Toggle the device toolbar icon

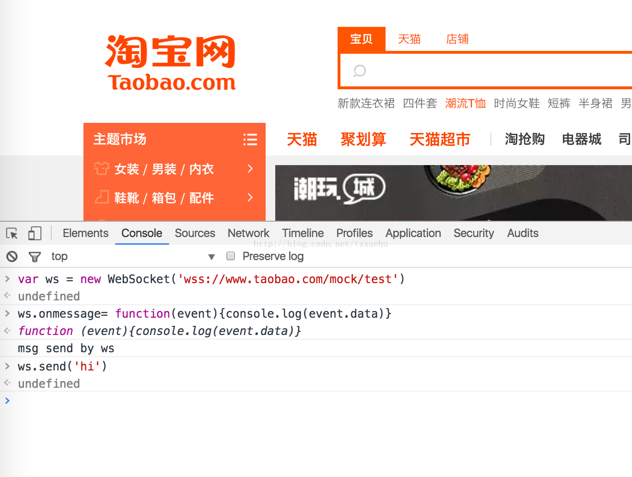[x=35, y=233]
